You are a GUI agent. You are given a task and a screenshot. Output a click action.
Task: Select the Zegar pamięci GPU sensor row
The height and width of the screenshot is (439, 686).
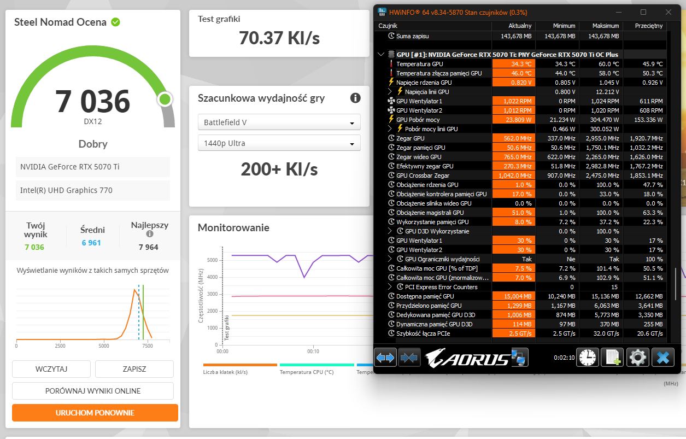tap(521, 148)
